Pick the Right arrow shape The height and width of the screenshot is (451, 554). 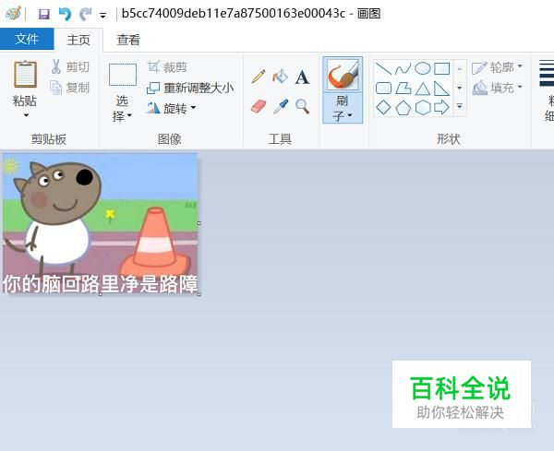pos(441,107)
